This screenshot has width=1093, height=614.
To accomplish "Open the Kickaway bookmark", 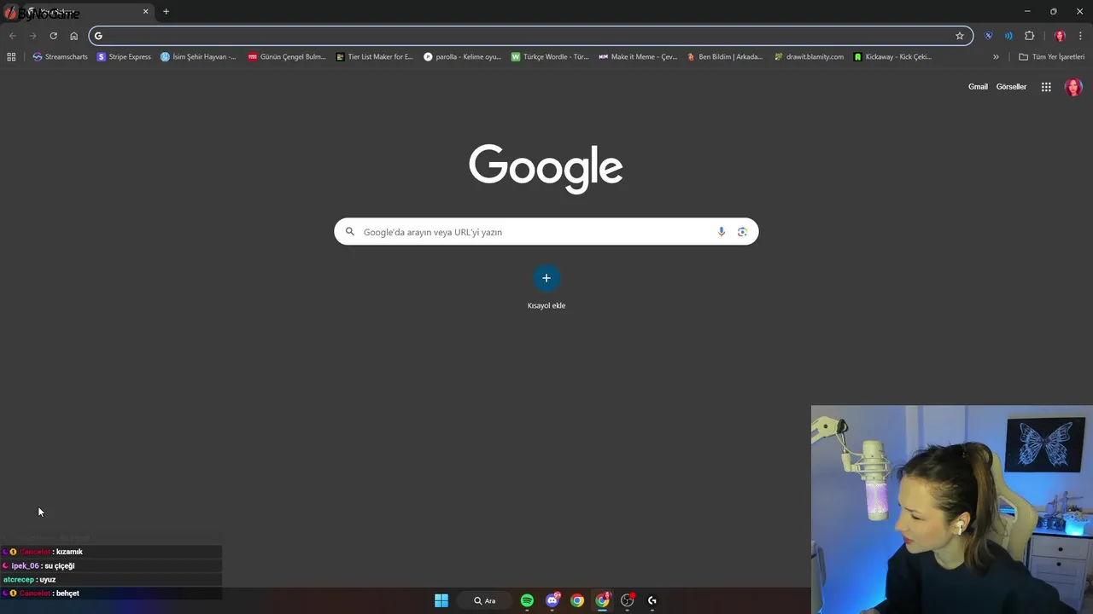I will coord(892,57).
